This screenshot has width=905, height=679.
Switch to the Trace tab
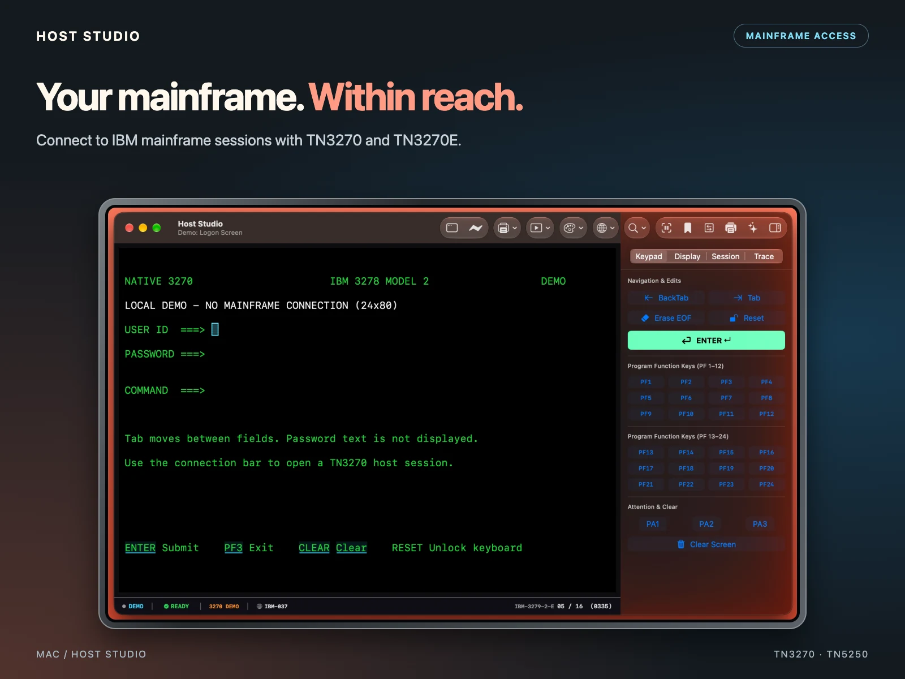(x=764, y=256)
